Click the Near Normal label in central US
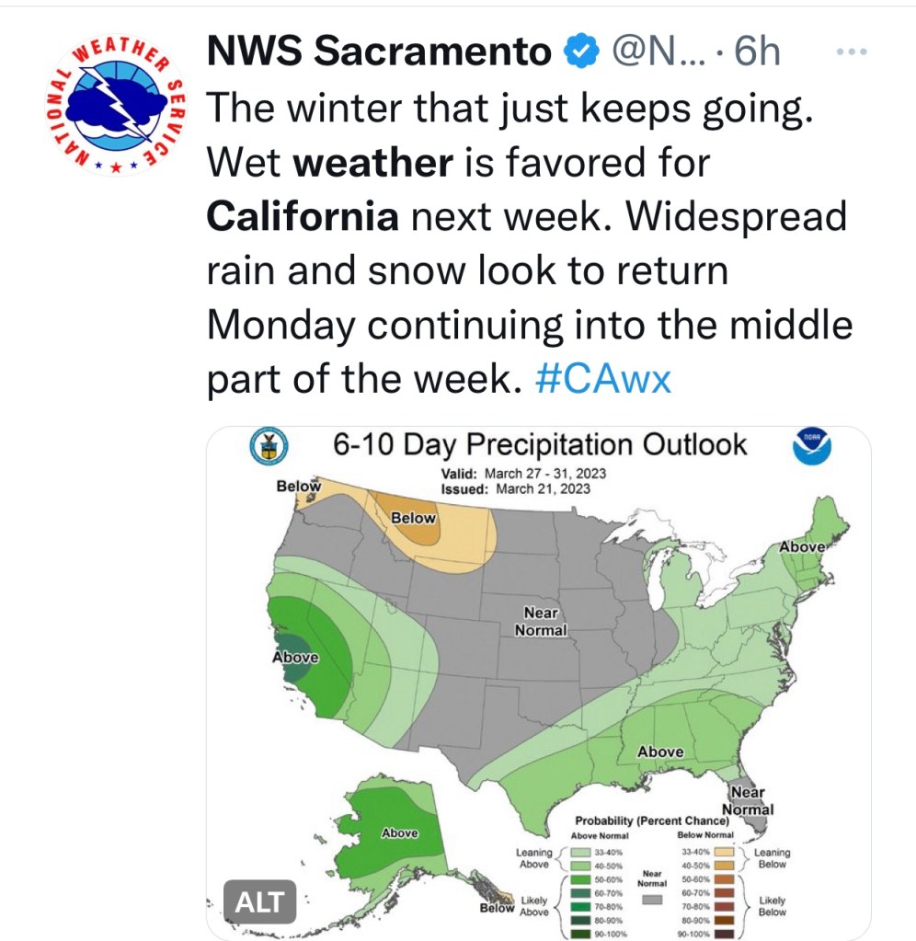Screen dimensions: 916x941 pos(541,622)
